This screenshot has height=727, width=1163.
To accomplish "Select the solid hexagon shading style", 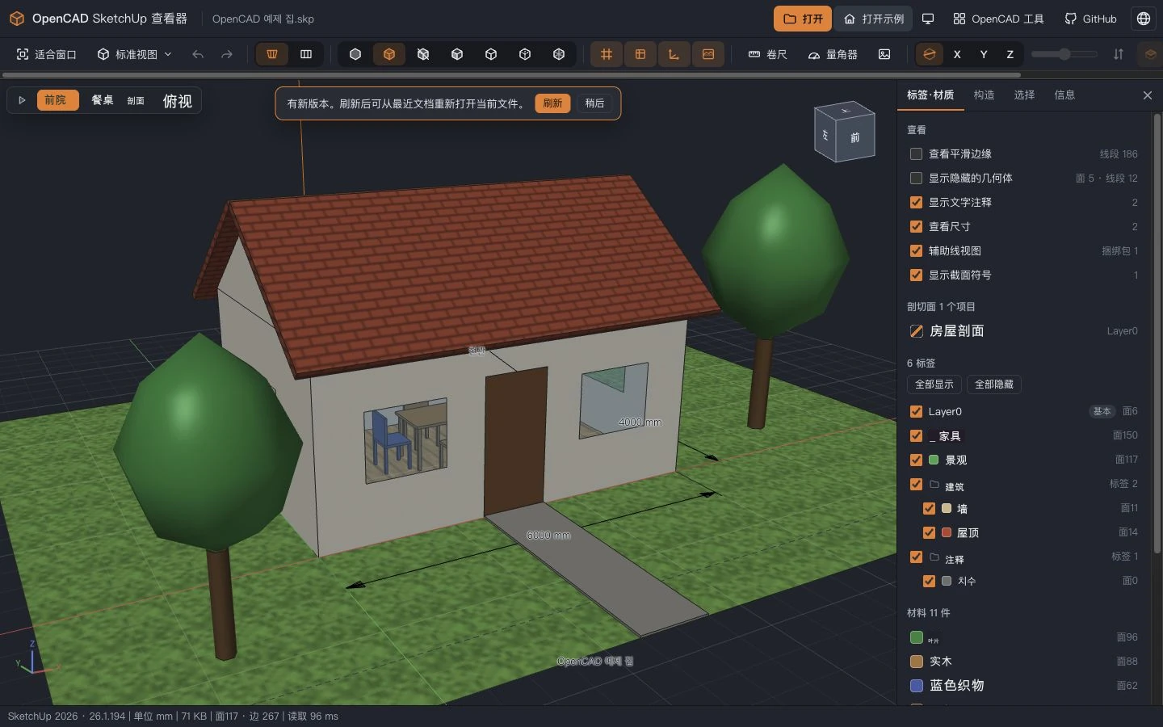I will pos(355,54).
